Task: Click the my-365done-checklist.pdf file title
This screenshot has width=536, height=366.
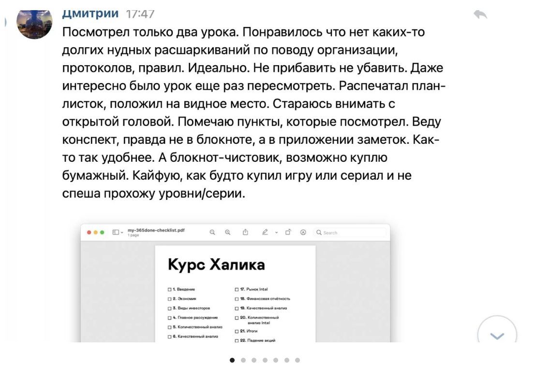Action: pyautogui.click(x=156, y=230)
